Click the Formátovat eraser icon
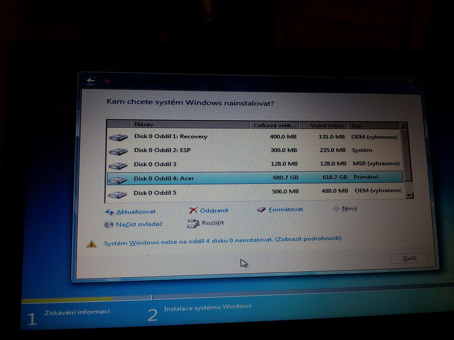 [261, 210]
